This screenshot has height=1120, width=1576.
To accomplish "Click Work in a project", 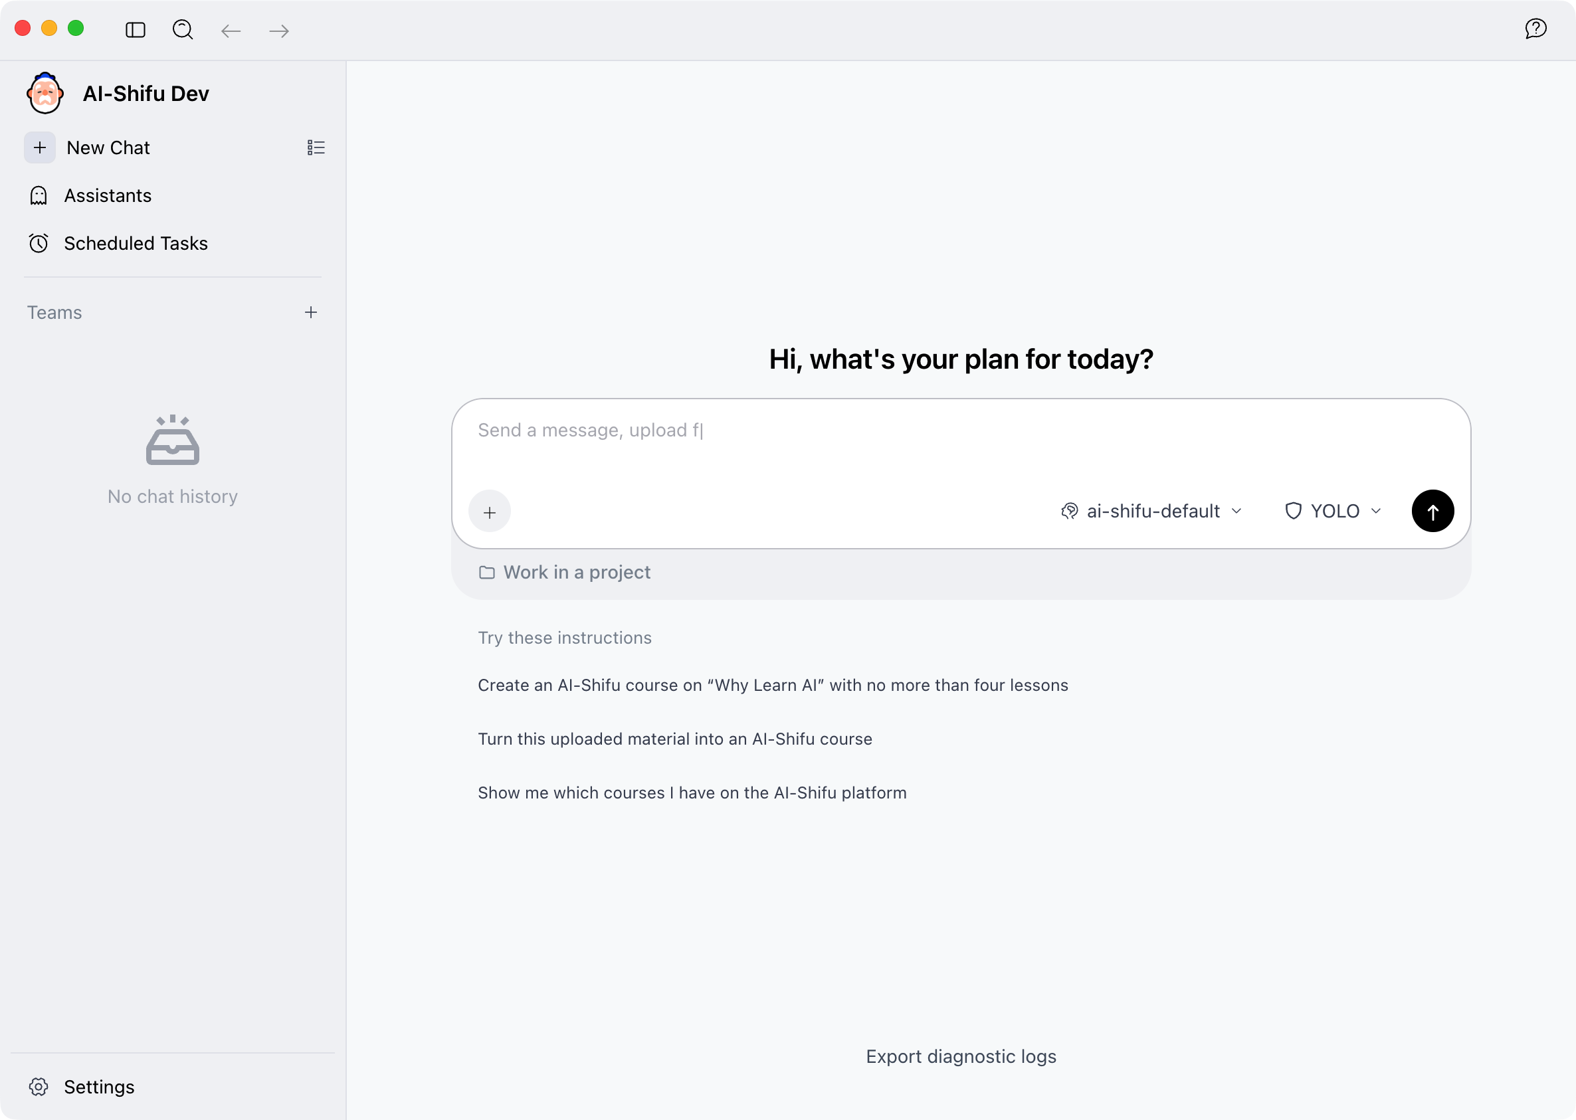I will (565, 573).
